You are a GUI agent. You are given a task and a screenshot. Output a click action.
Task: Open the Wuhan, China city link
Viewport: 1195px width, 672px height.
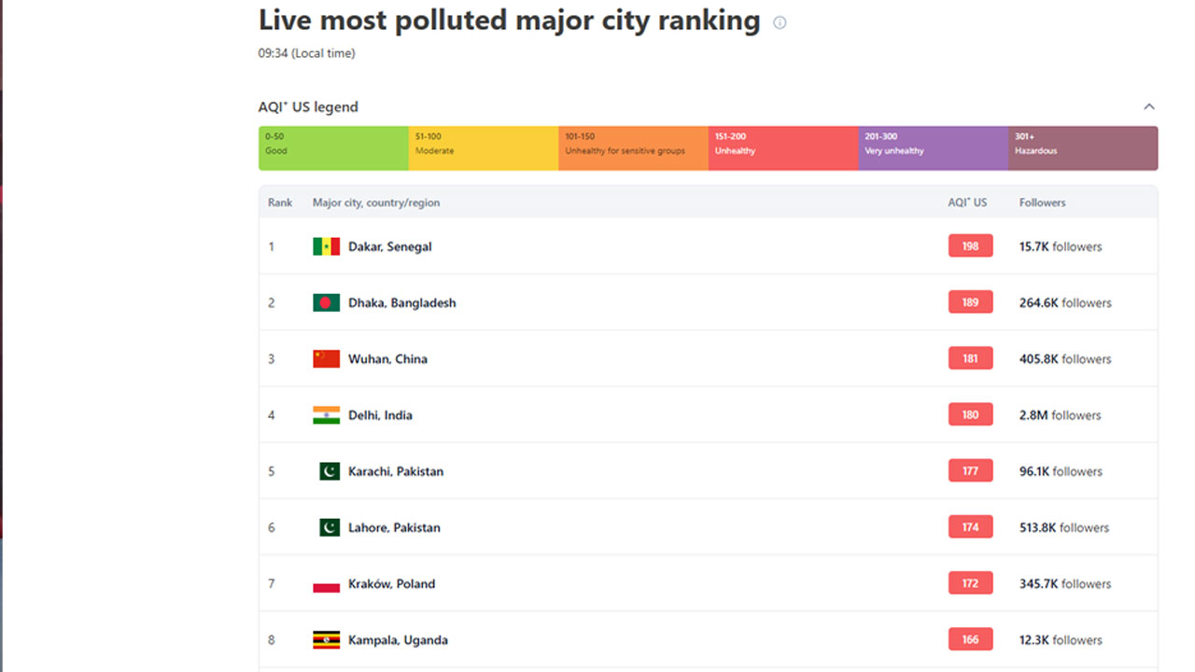click(387, 358)
